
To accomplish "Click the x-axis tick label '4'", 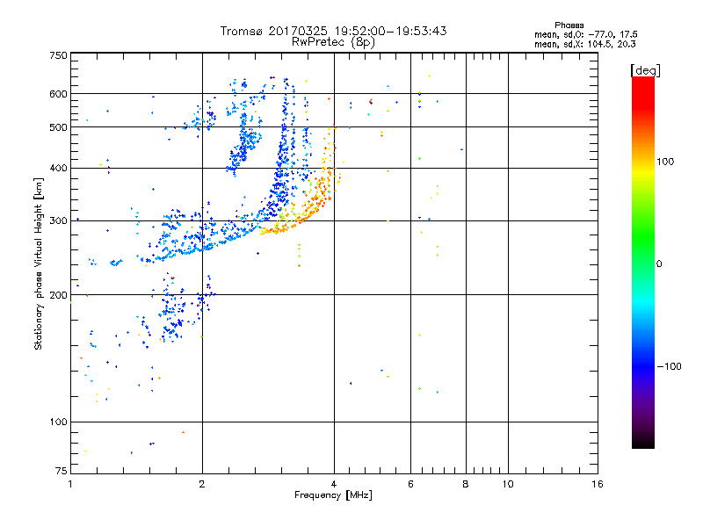I will 334,484.
